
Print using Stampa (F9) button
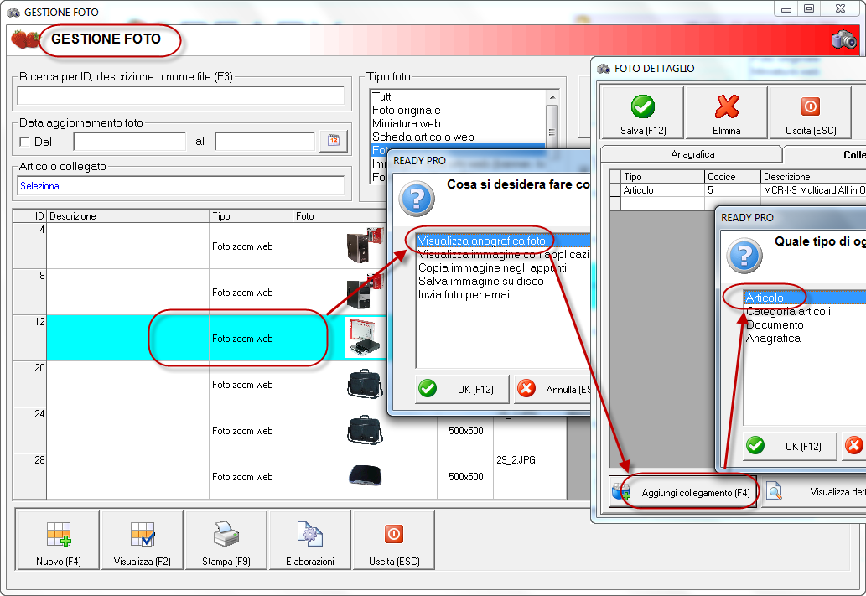coord(226,540)
